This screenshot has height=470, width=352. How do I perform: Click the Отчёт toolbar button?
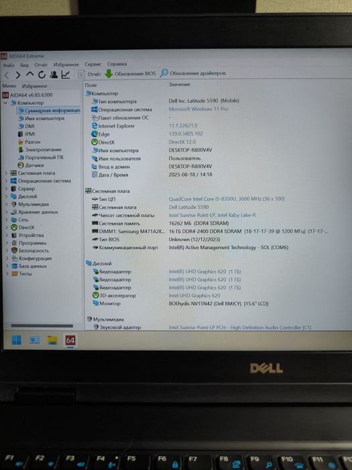(x=89, y=74)
